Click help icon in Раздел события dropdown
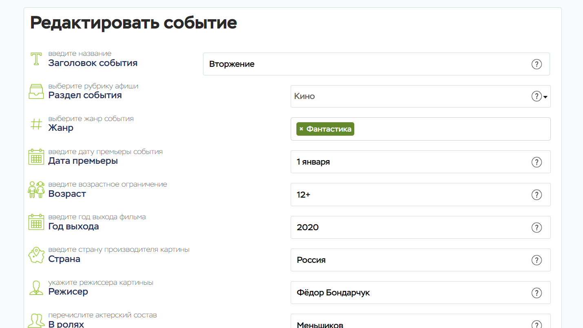The height and width of the screenshot is (328, 583). pos(536,97)
